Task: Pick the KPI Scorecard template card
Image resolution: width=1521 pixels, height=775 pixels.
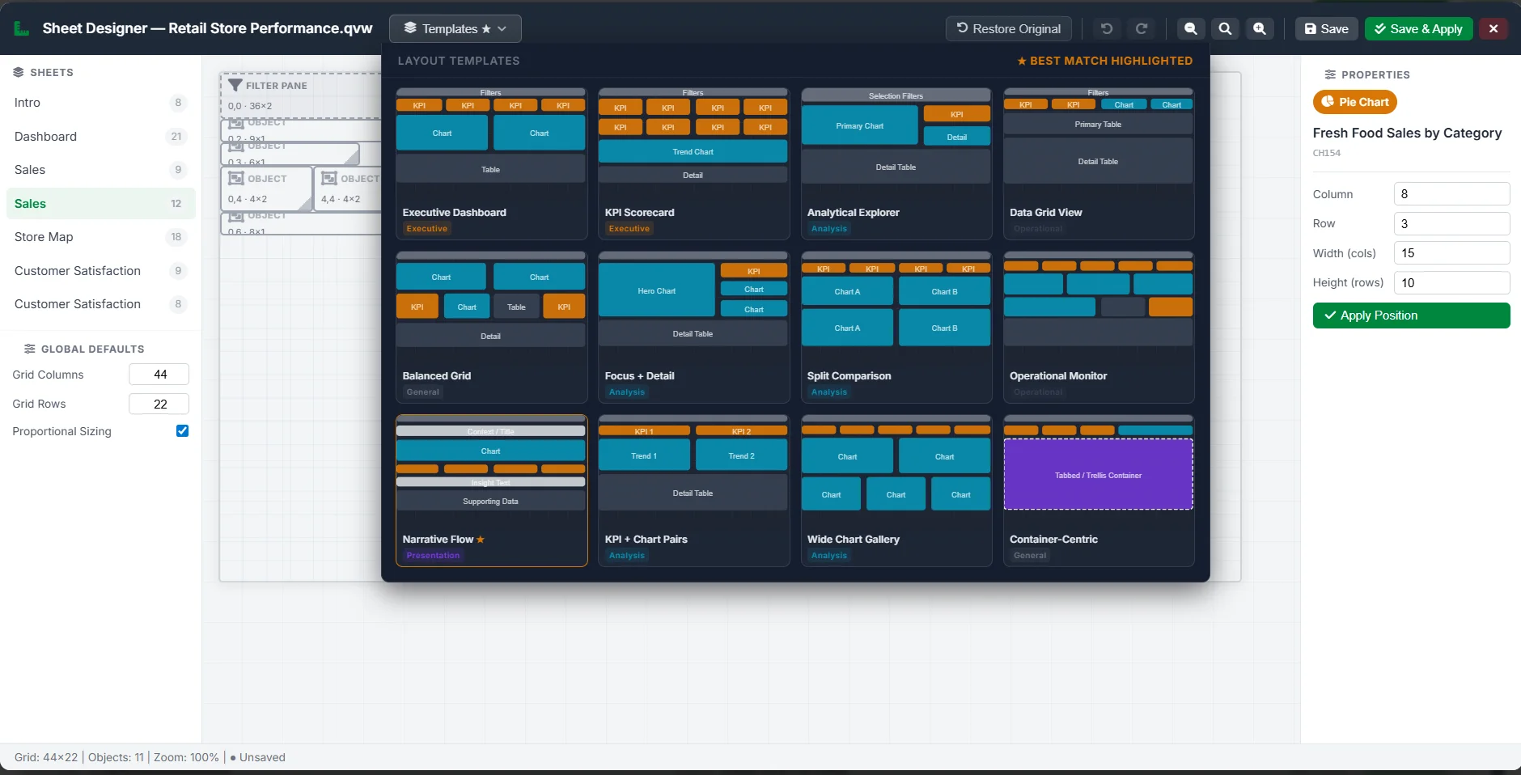Action: coord(693,163)
